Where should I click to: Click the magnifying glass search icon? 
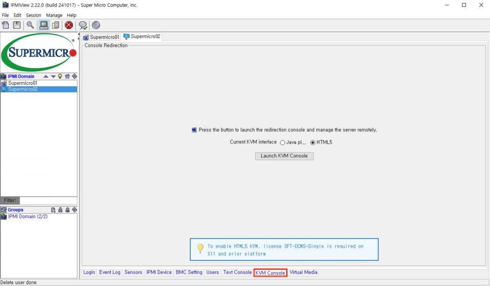tap(30, 25)
